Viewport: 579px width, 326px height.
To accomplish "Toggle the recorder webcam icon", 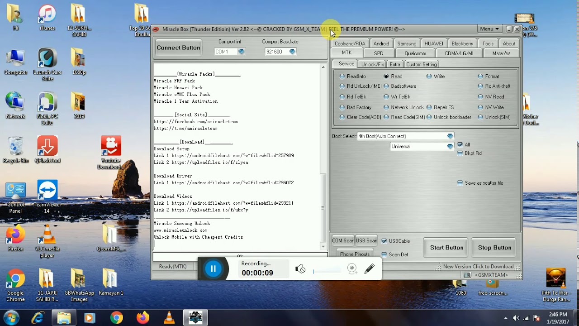I will tap(352, 269).
